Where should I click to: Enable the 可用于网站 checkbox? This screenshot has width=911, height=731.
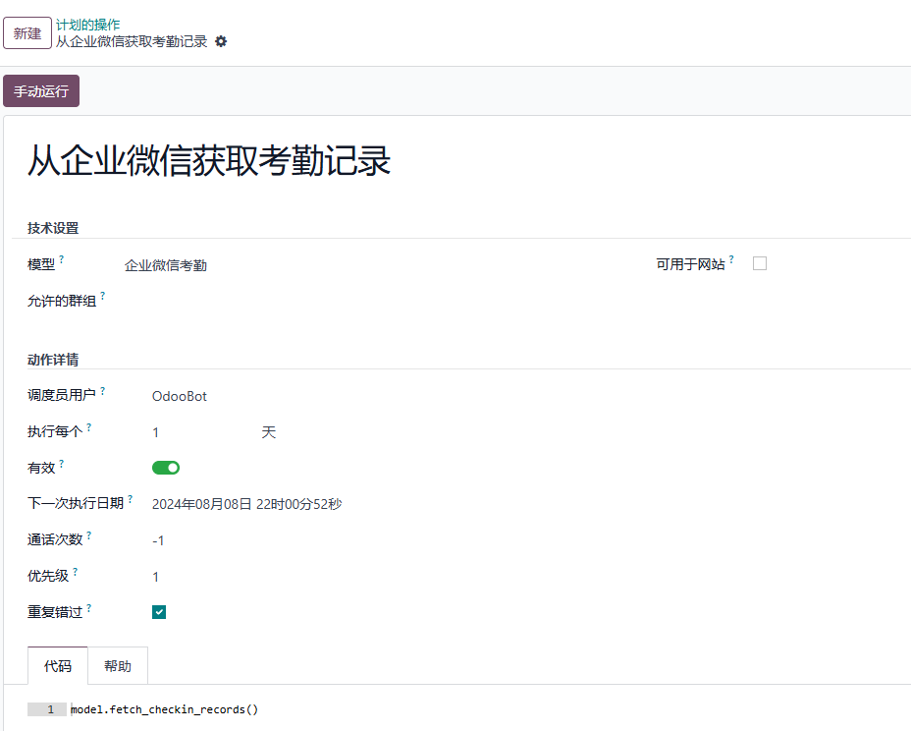click(x=760, y=263)
